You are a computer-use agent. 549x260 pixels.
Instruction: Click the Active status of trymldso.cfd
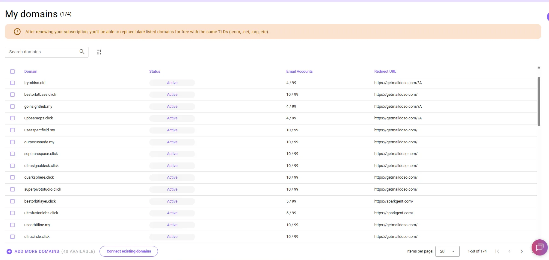click(172, 83)
